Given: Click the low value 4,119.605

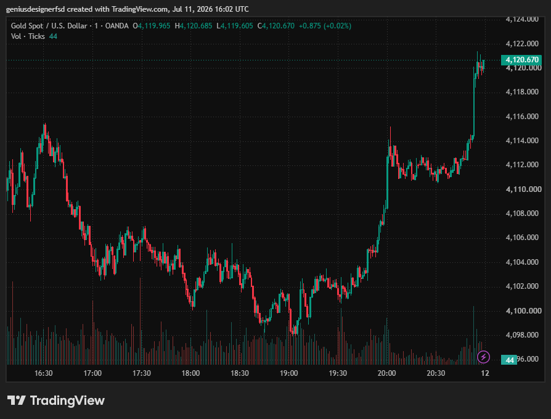Looking at the screenshot, I should click(237, 26).
